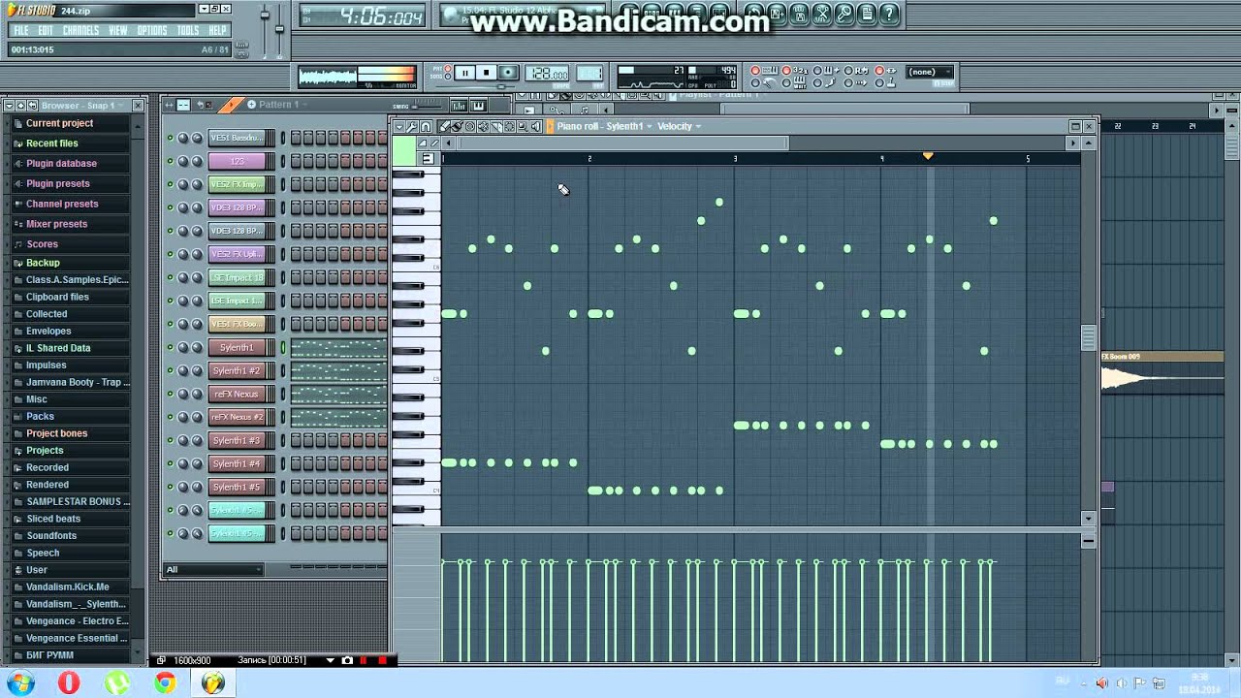Mute the reFX Nexus channel LED
Viewport: 1241px width, 698px height.
(170, 394)
